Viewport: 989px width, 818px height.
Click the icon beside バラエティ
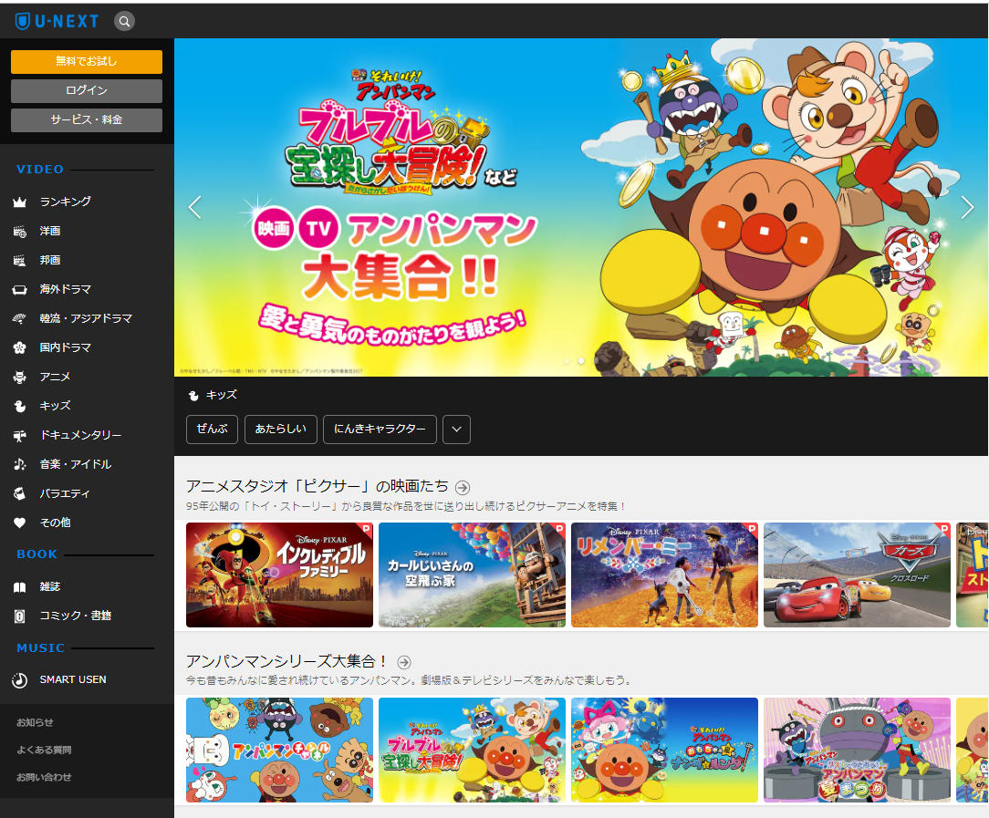click(x=19, y=493)
